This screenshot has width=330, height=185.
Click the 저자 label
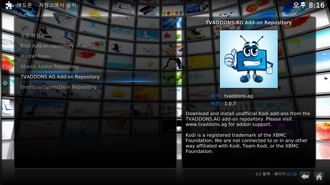coord(216,96)
